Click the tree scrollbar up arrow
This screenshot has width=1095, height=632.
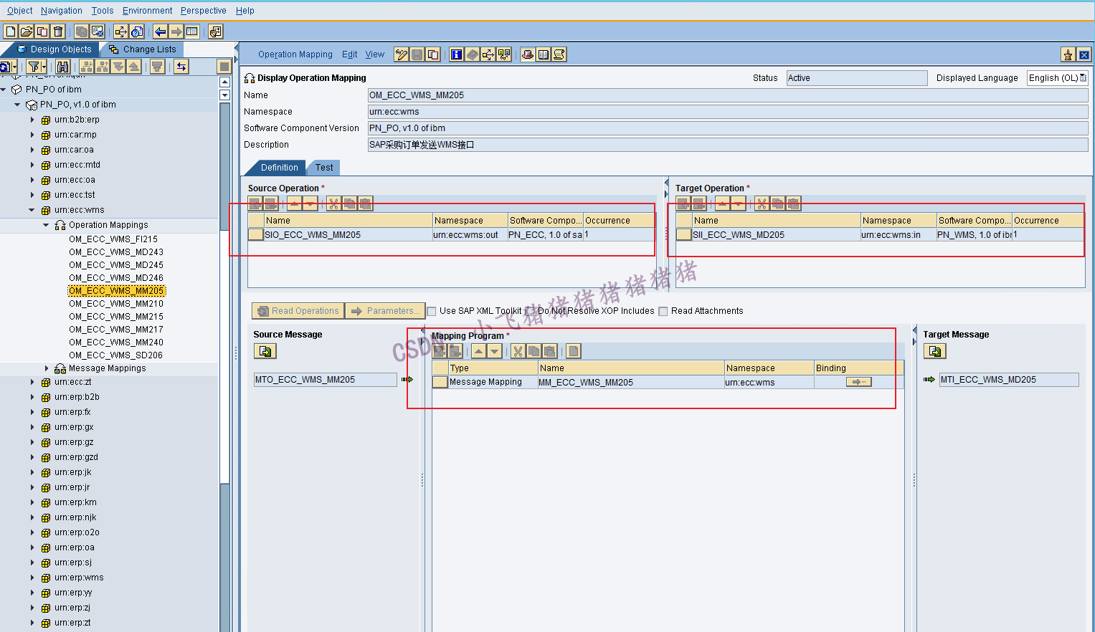[x=224, y=82]
